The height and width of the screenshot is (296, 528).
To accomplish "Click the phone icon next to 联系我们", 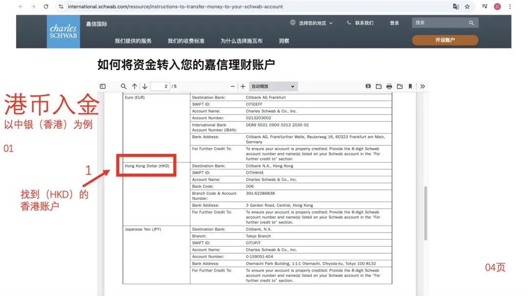I will tap(349, 22).
